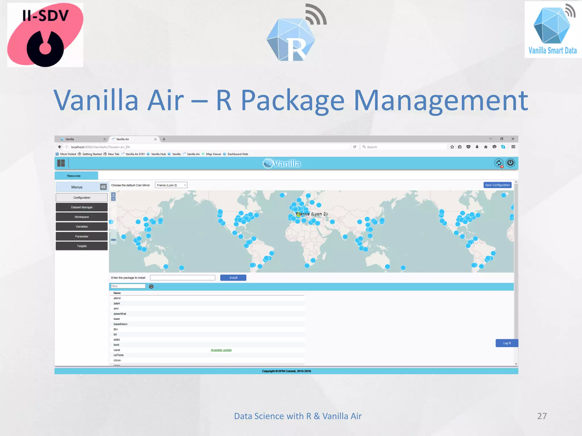
Task: Close the first Vanilla browser tab
Action: pos(105,139)
